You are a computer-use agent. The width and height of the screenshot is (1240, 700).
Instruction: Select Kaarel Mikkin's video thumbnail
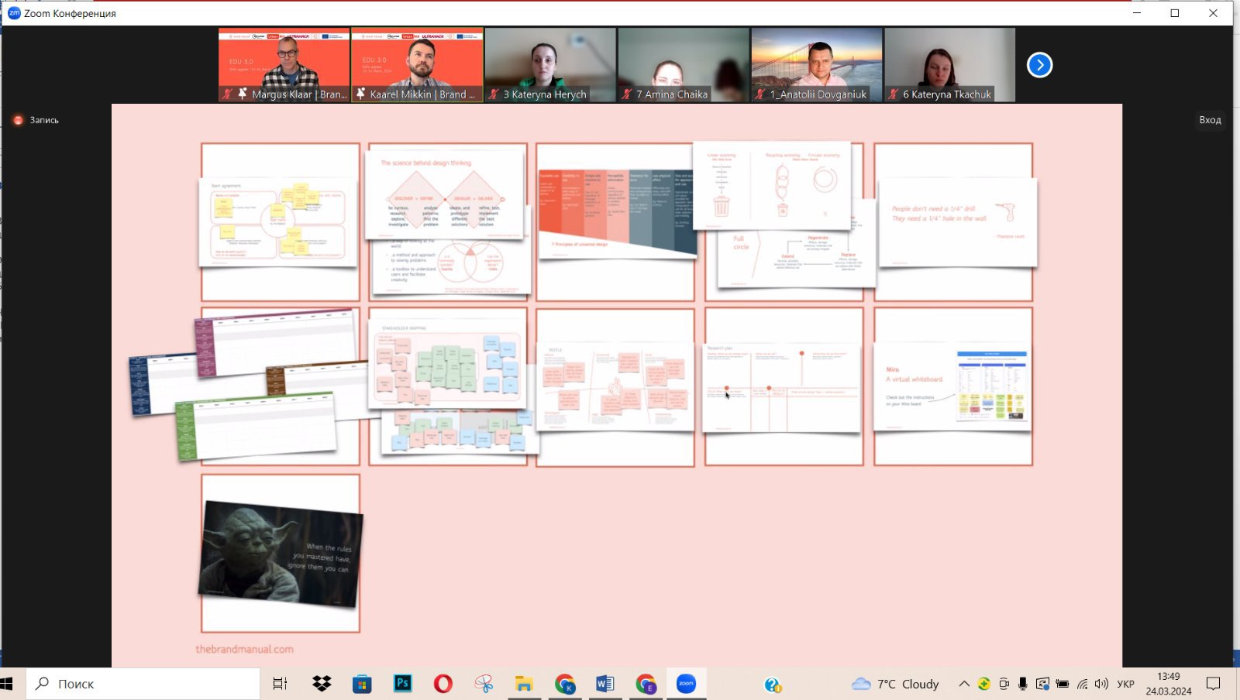(417, 65)
